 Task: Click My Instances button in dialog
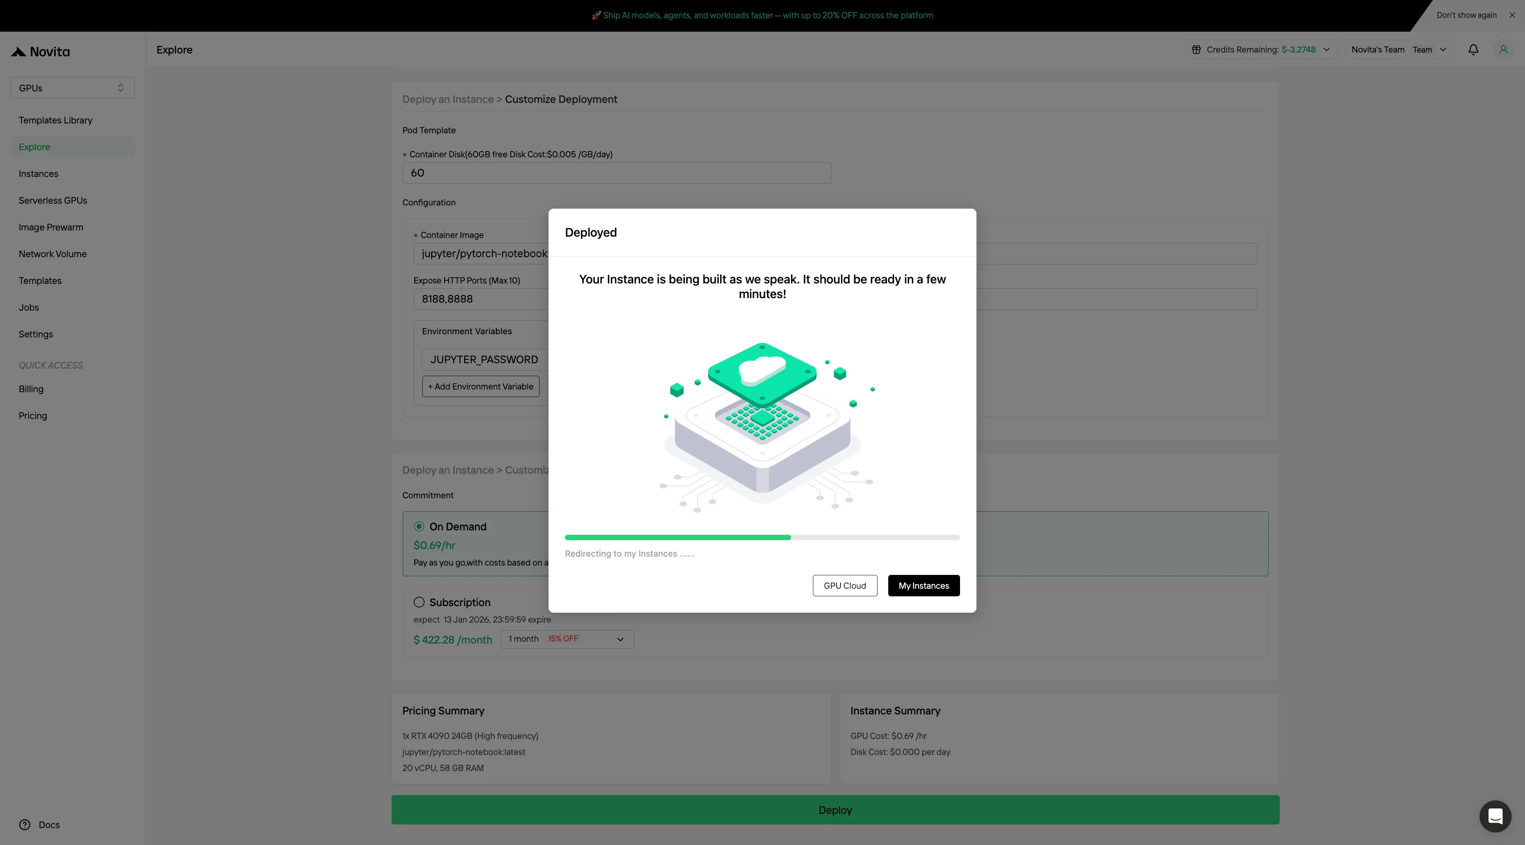[923, 585]
